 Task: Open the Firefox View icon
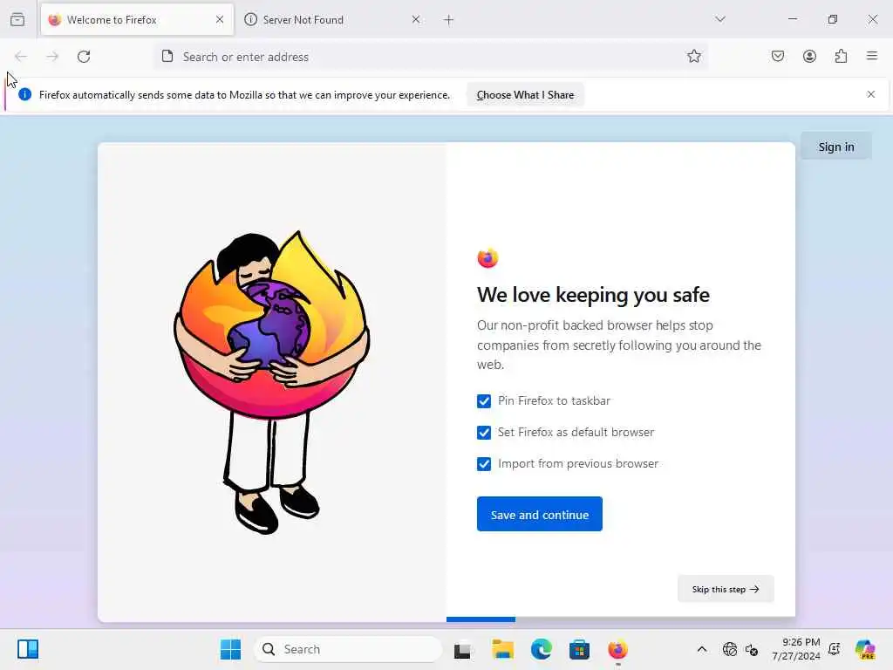[17, 19]
